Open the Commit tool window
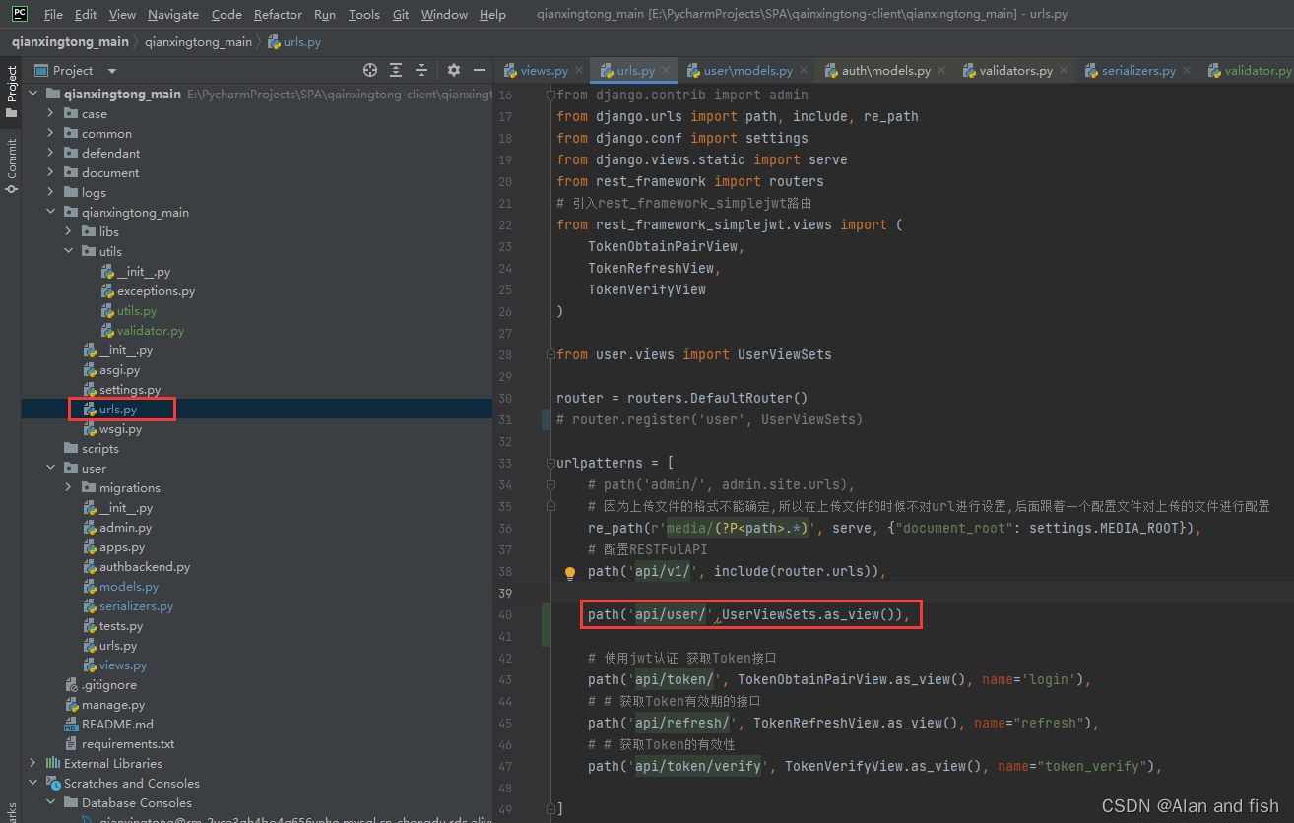This screenshot has width=1294, height=823. (x=11, y=165)
